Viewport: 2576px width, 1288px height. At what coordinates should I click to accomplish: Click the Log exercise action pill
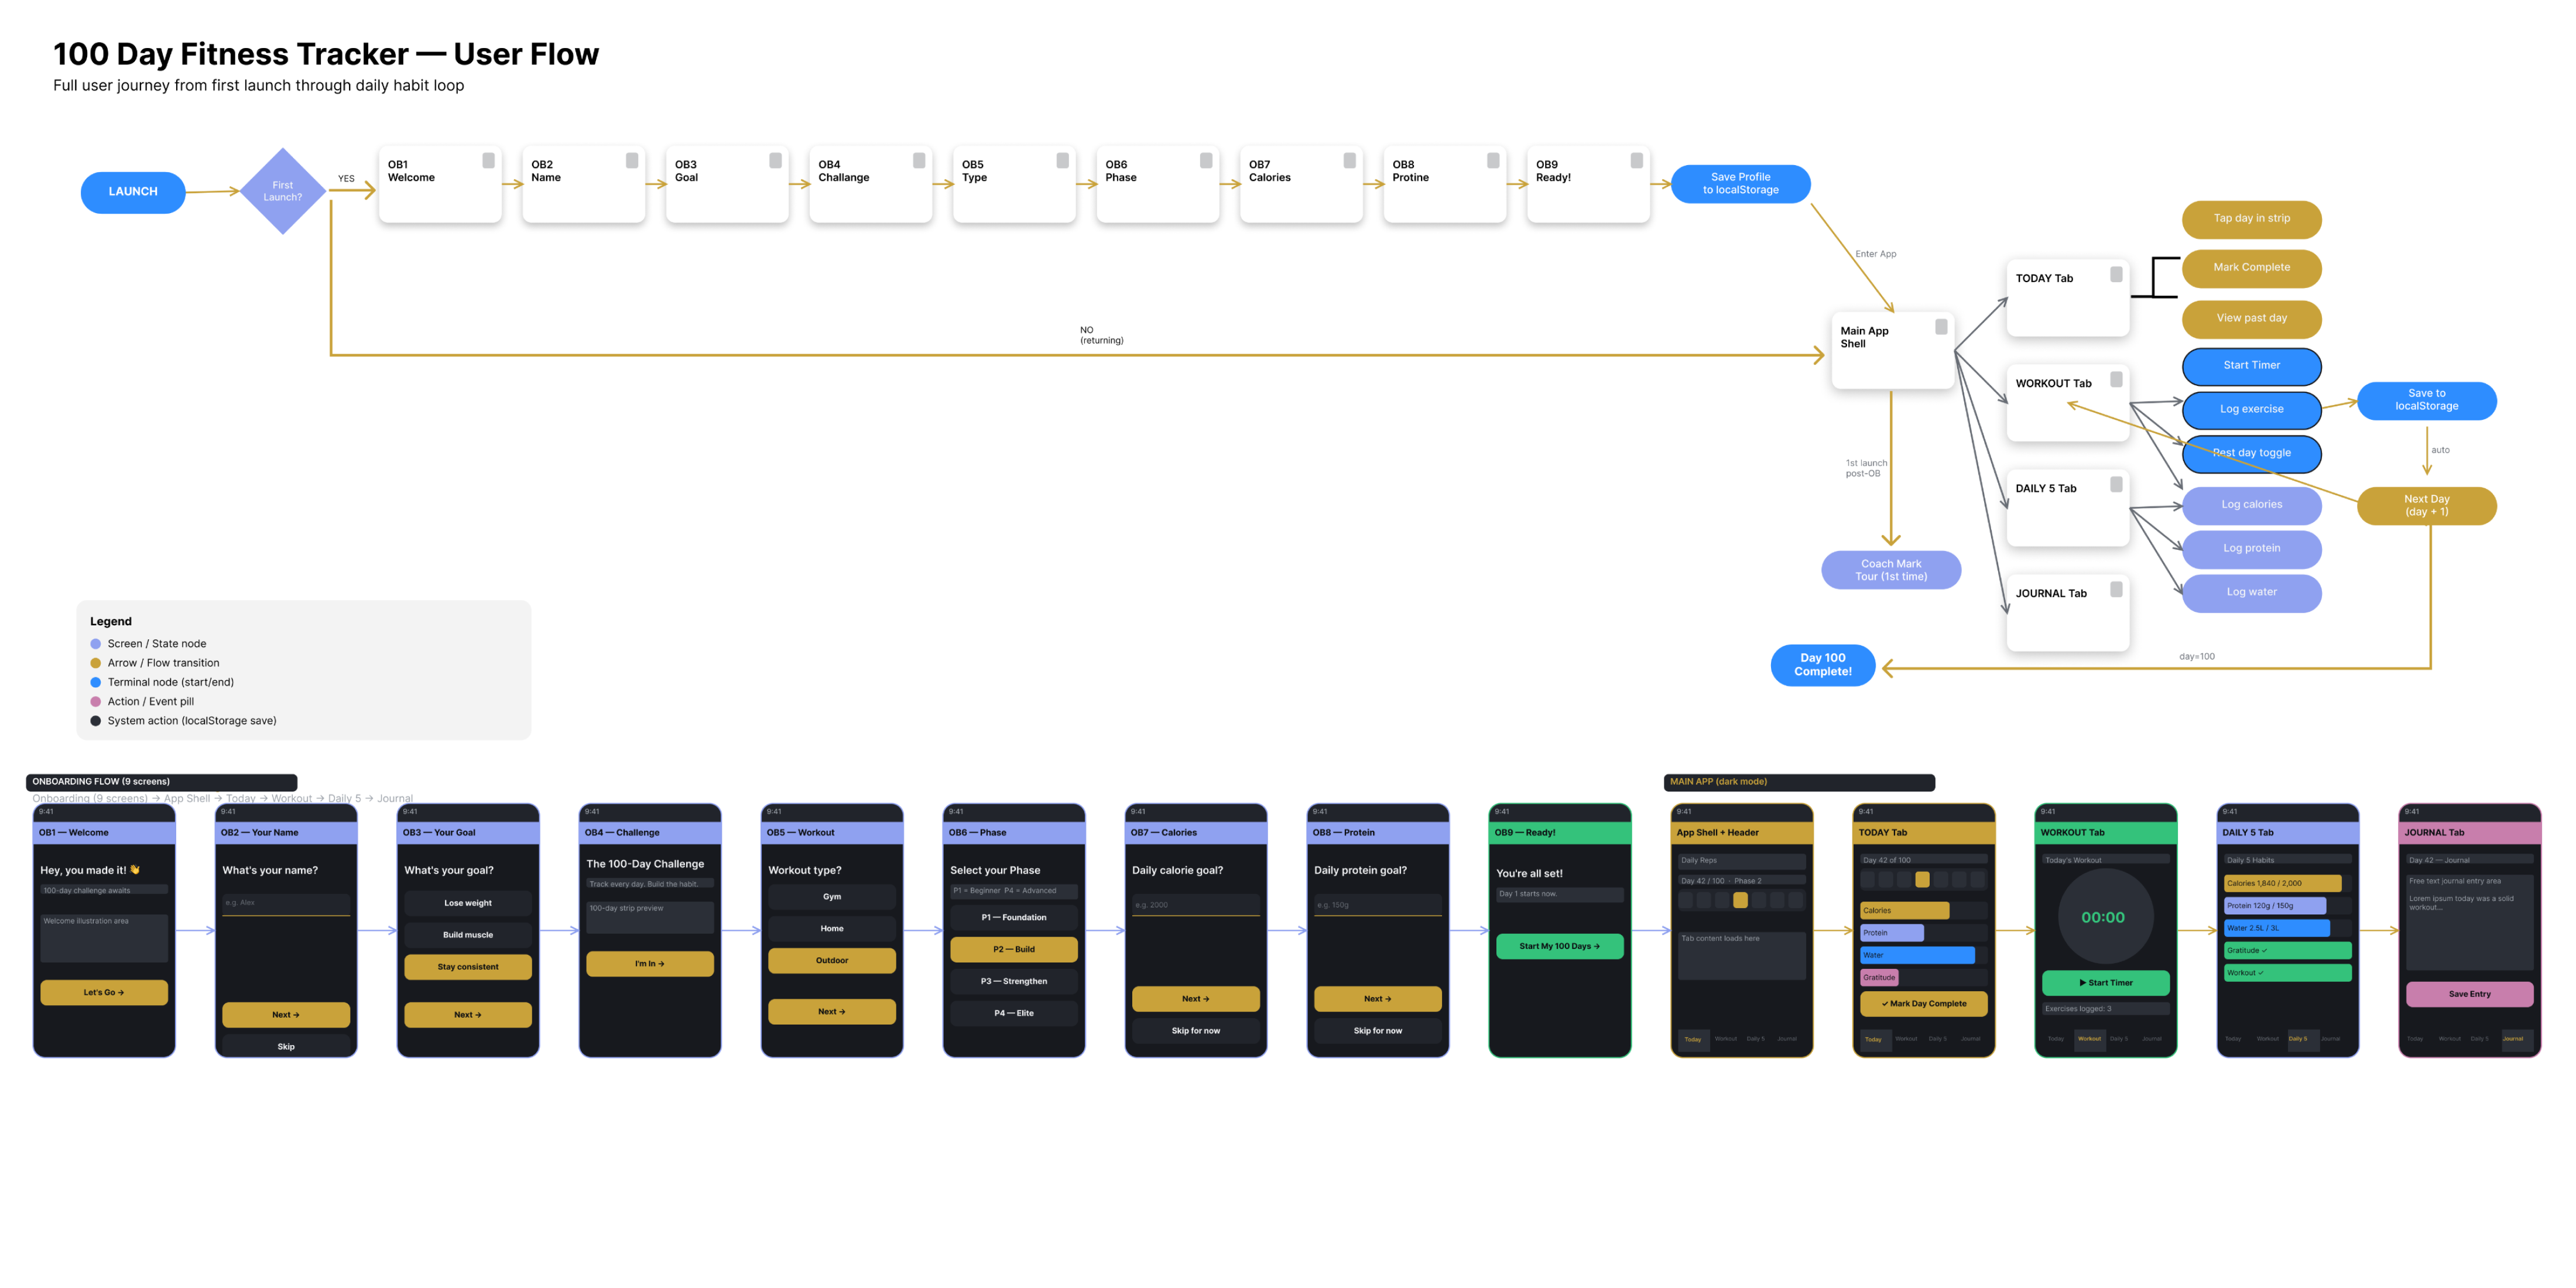[2252, 410]
